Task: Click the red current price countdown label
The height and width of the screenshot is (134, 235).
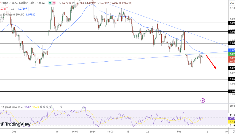Action: 232,59
